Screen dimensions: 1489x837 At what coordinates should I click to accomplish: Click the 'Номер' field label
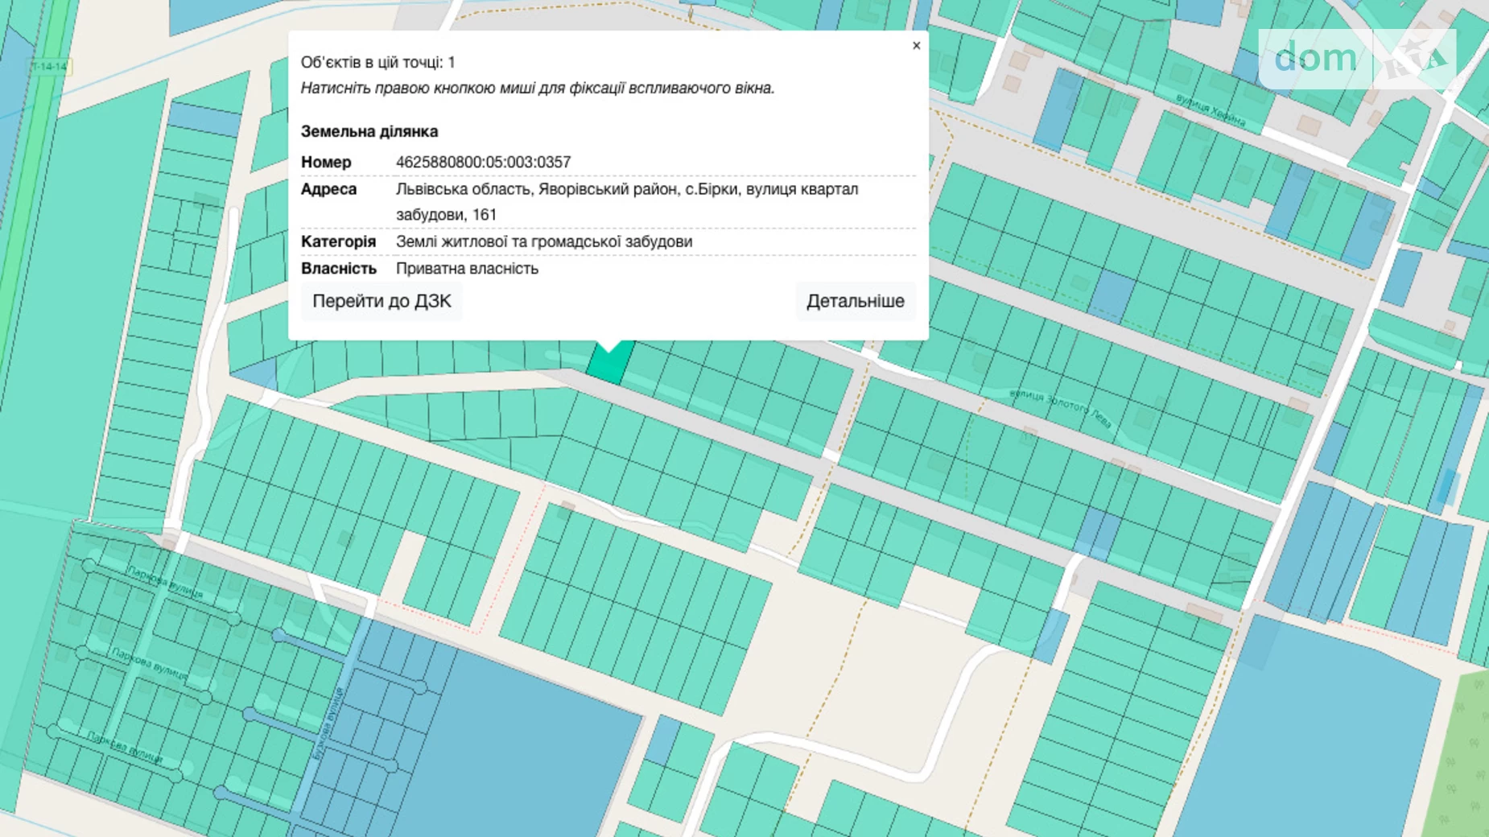[x=326, y=163]
